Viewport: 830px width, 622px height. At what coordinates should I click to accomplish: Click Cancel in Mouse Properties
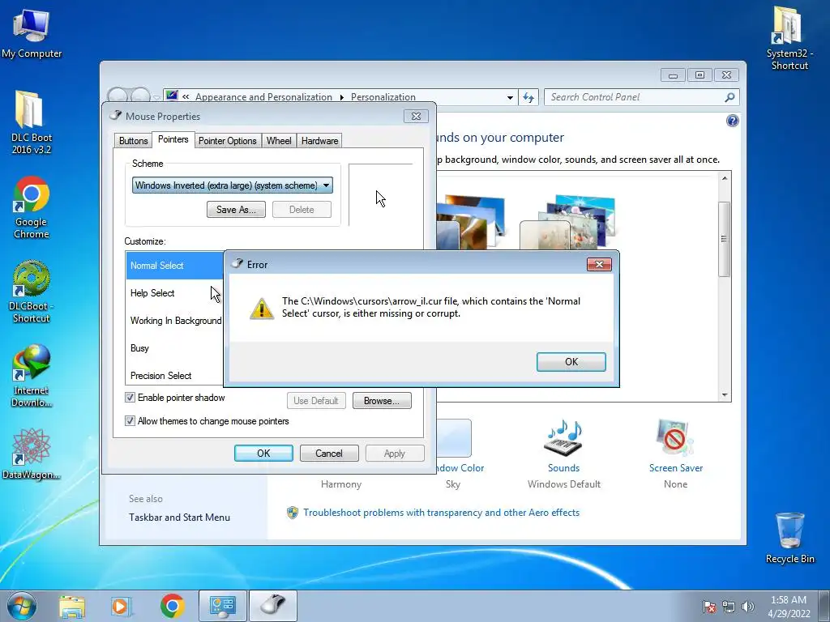coord(329,454)
